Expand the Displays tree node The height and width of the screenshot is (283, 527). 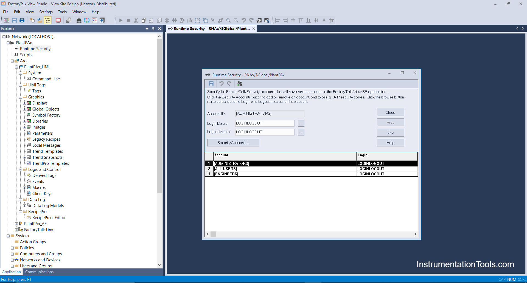[24, 103]
